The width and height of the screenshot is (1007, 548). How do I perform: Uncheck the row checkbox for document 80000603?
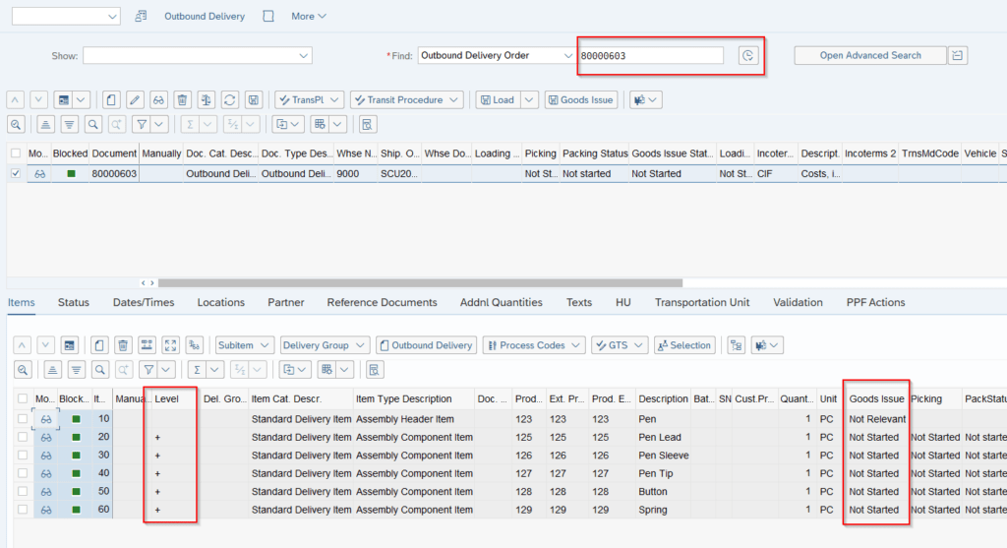click(16, 173)
